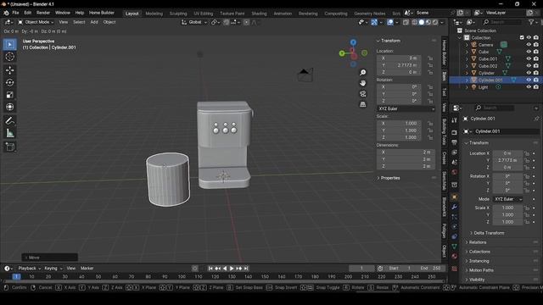Select the Scale tool
This screenshot has height=305, width=543.
9,95
